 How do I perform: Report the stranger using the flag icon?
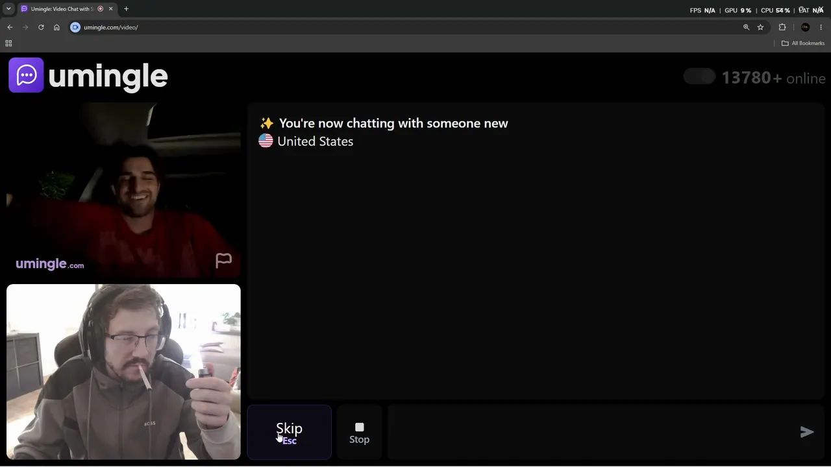coord(223,260)
